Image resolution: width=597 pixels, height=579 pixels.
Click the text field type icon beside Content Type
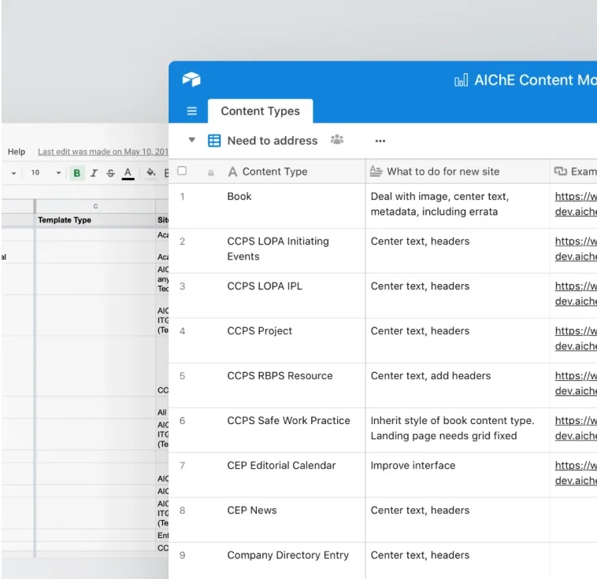pos(232,172)
